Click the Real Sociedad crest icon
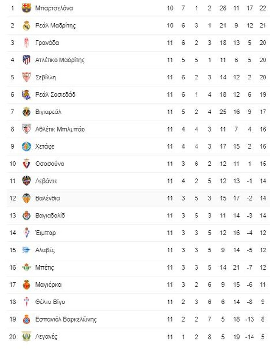The image size is (270, 349). coord(26,95)
